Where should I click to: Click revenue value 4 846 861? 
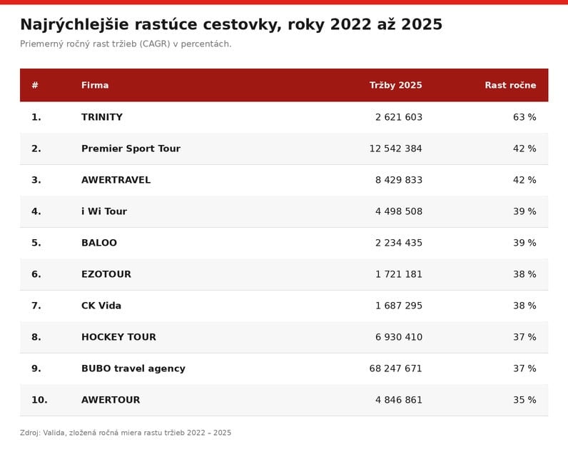[x=398, y=400]
